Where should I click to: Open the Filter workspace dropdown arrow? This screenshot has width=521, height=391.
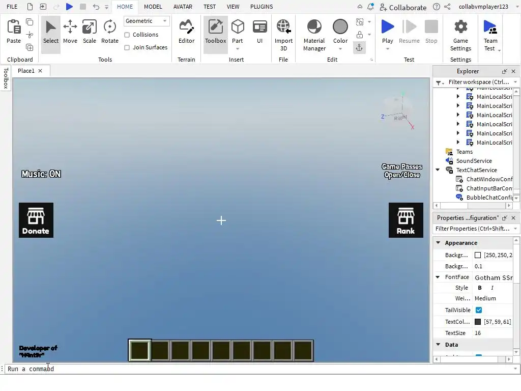pyautogui.click(x=515, y=82)
